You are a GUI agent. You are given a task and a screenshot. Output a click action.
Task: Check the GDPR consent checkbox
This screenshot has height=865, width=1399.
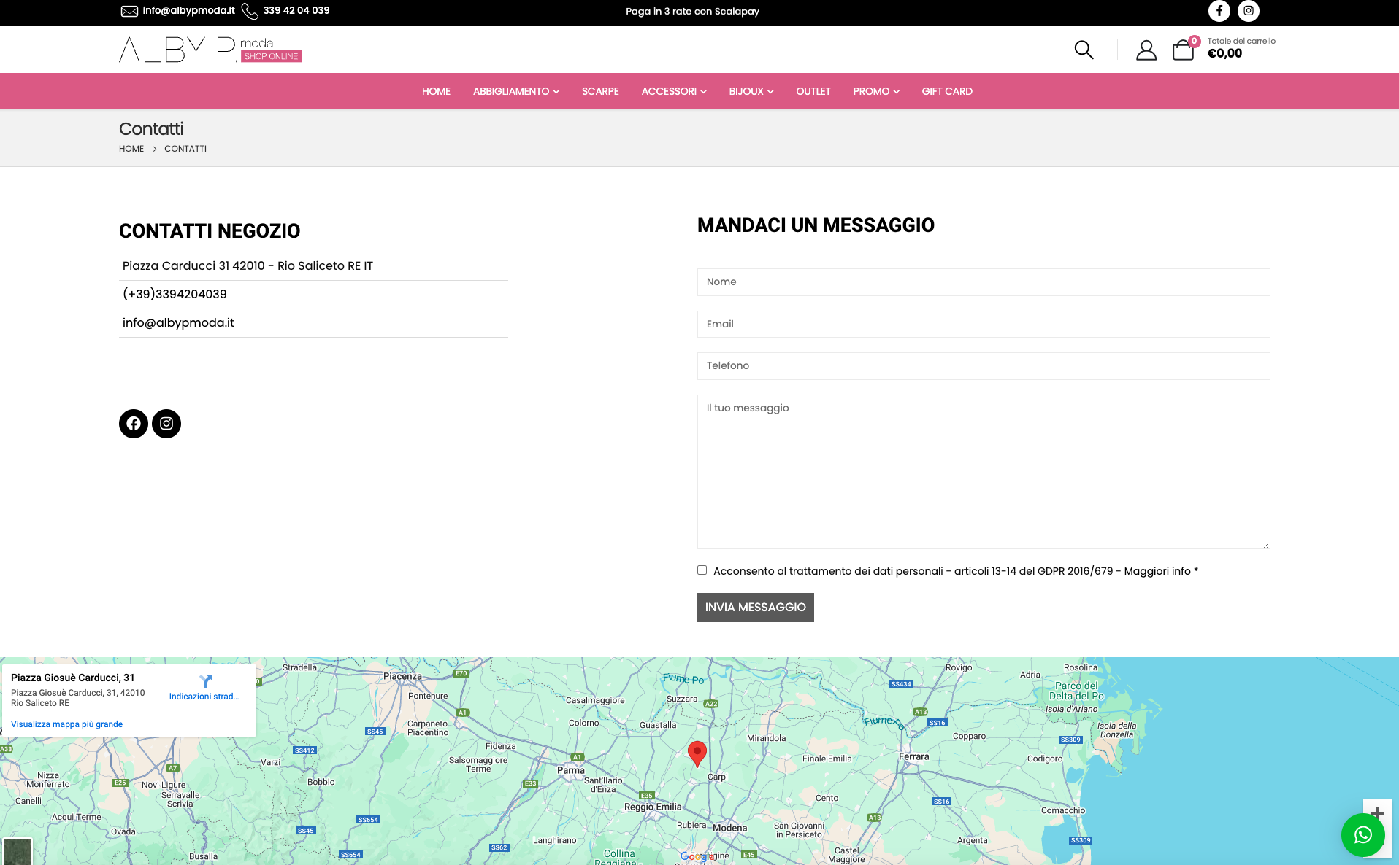(x=701, y=570)
